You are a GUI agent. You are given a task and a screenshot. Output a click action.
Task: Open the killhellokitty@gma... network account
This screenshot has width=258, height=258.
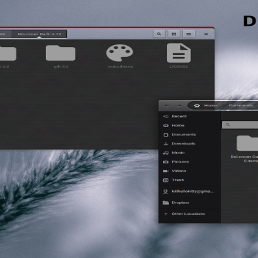coord(190,192)
